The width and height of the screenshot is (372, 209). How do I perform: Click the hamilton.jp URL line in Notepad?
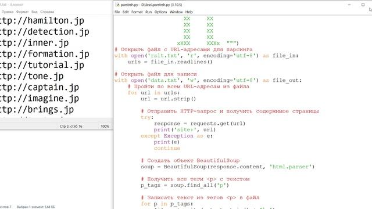pos(42,21)
